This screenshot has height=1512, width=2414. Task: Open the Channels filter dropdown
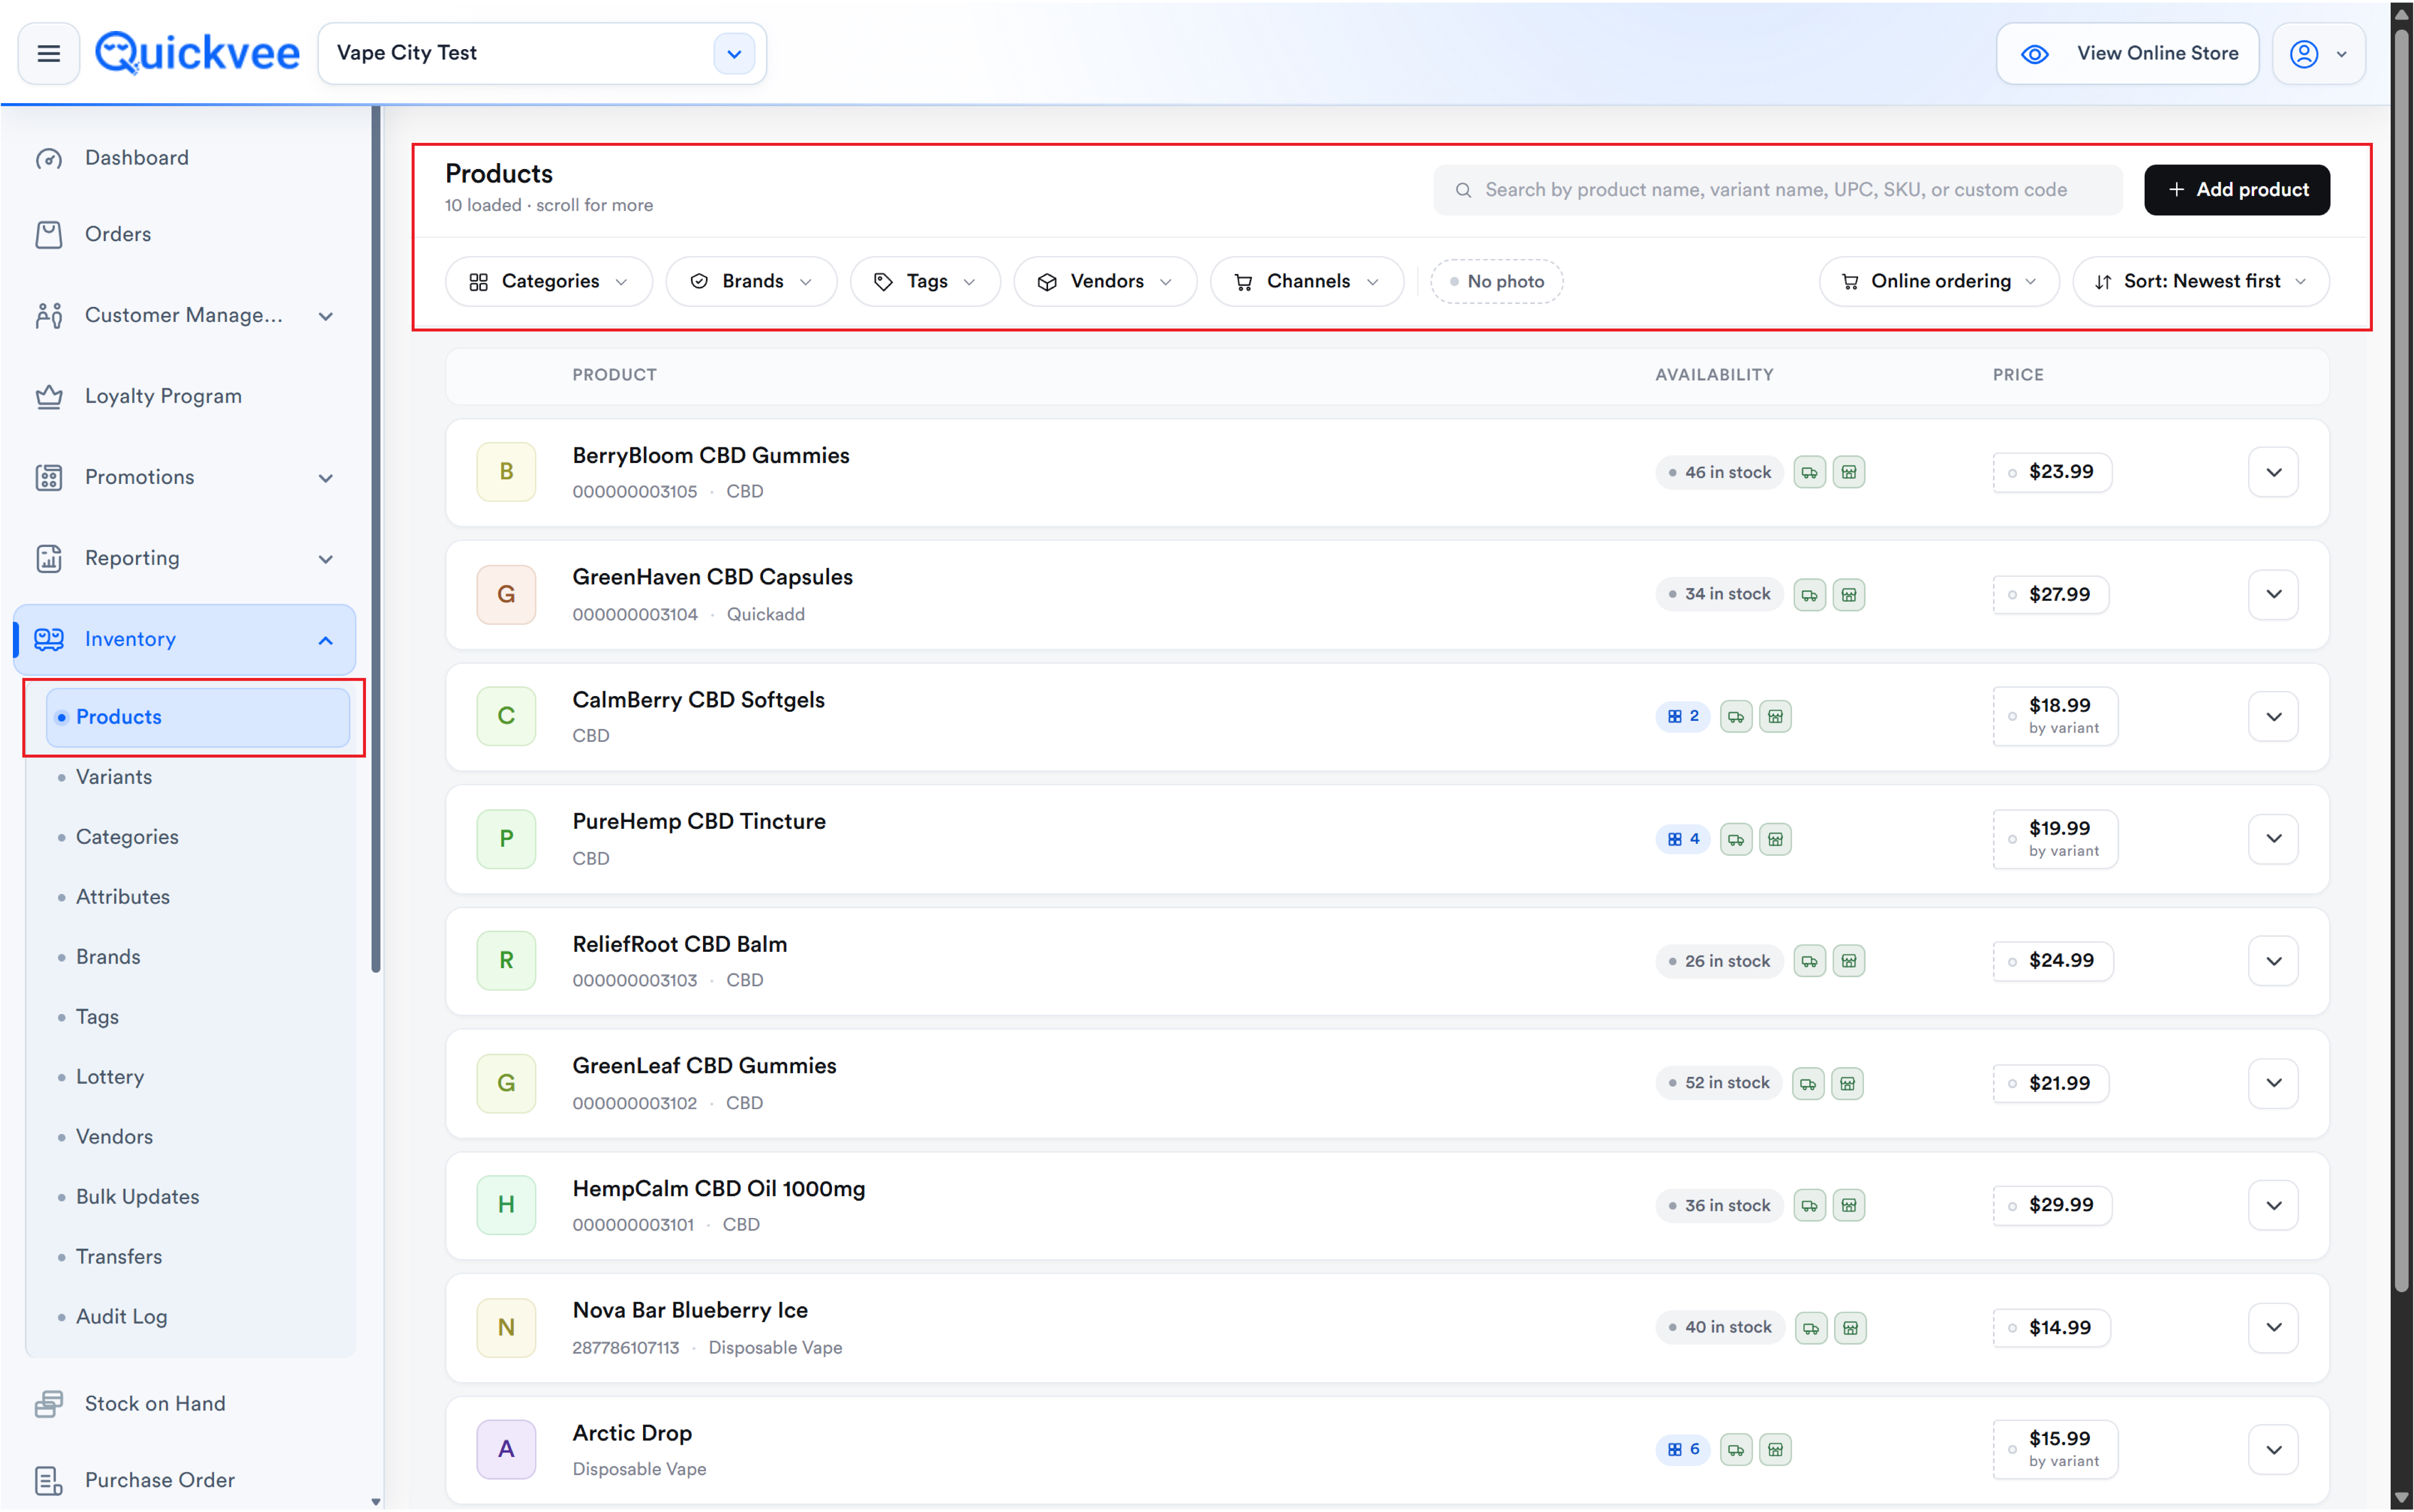coord(1307,282)
